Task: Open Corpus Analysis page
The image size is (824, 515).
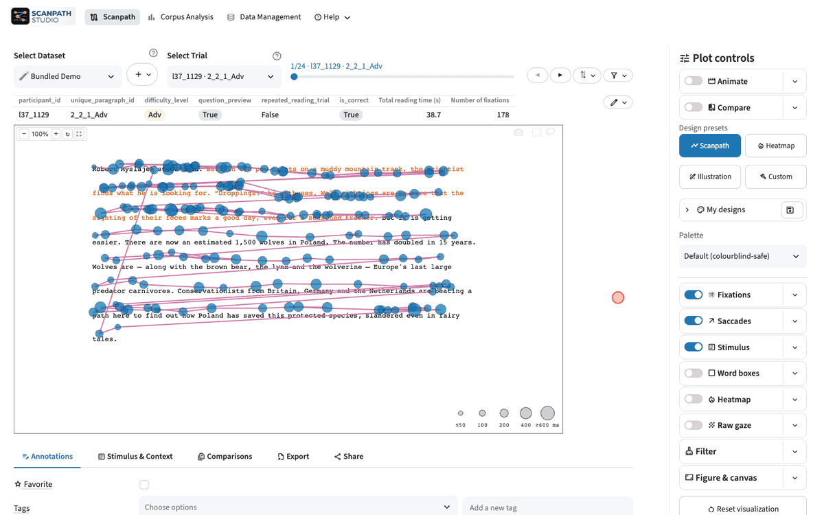Action: [181, 17]
